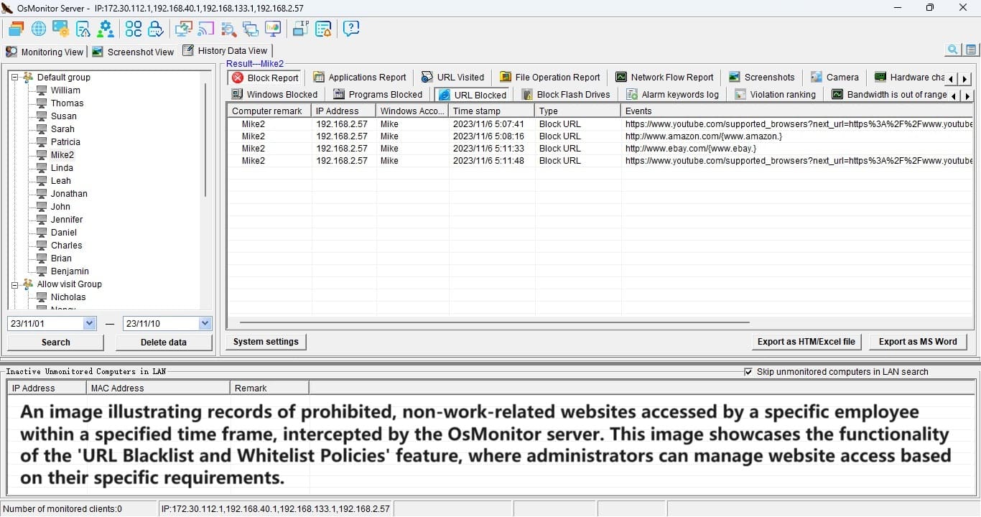This screenshot has height=517, width=981.
Task: Collapse the Allow visit Group node
Action: (15, 284)
